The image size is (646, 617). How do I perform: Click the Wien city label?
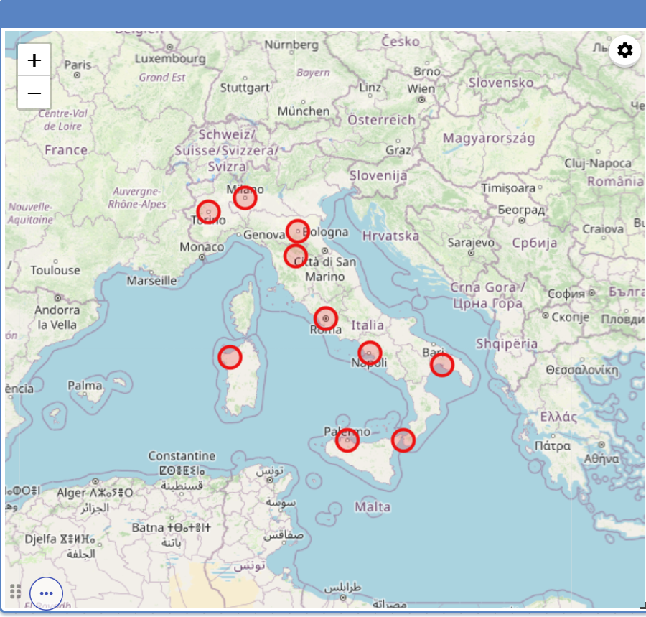coord(421,88)
